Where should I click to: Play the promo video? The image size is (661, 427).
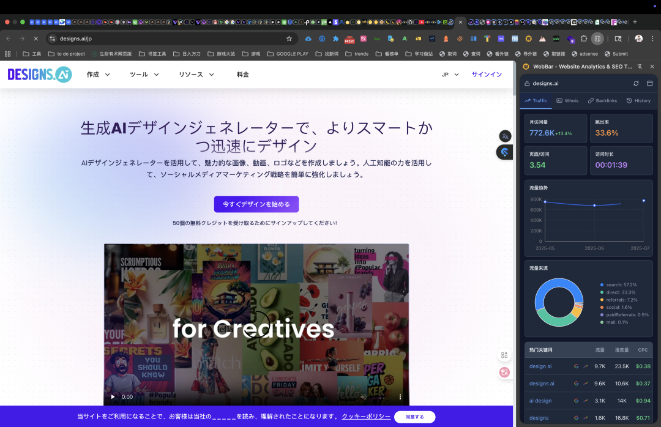pyautogui.click(x=113, y=396)
